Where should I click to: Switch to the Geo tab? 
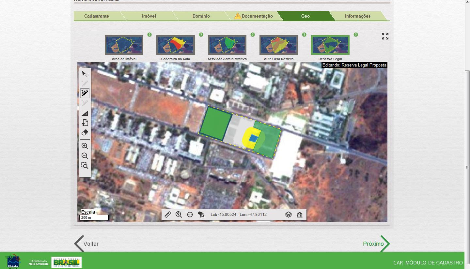305,16
